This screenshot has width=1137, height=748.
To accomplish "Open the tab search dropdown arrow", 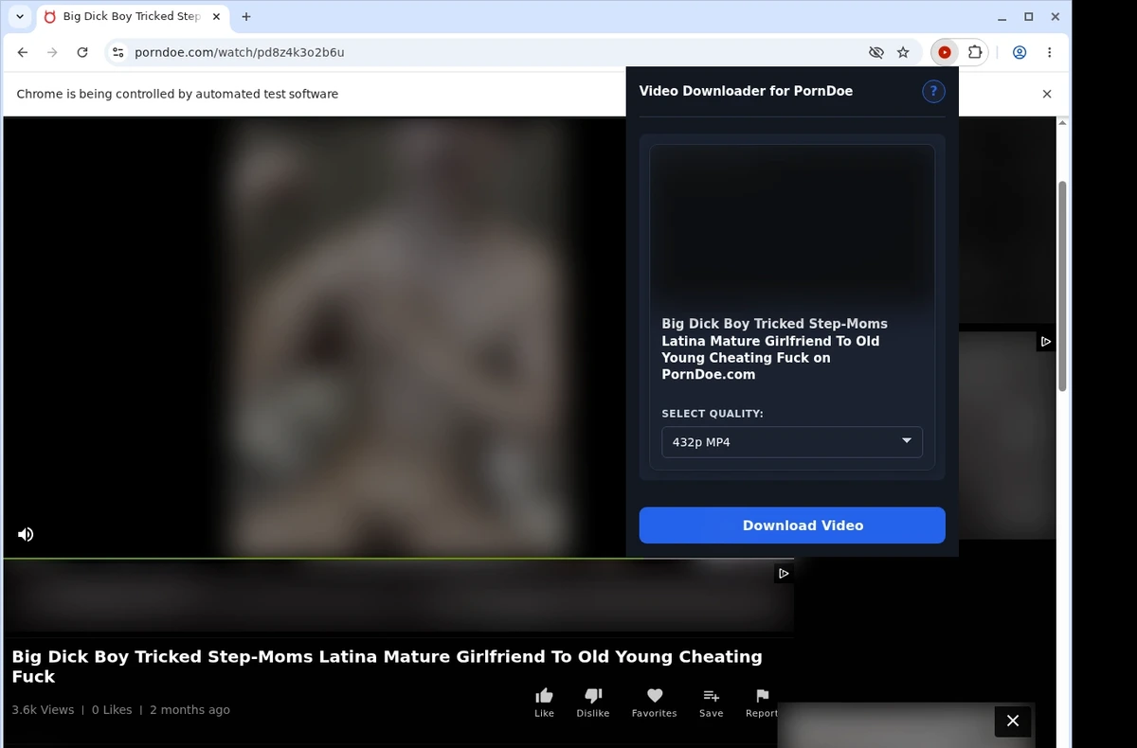I will click(x=20, y=16).
